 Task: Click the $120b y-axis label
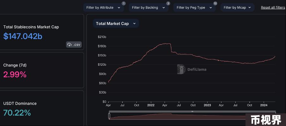click(x=102, y=65)
